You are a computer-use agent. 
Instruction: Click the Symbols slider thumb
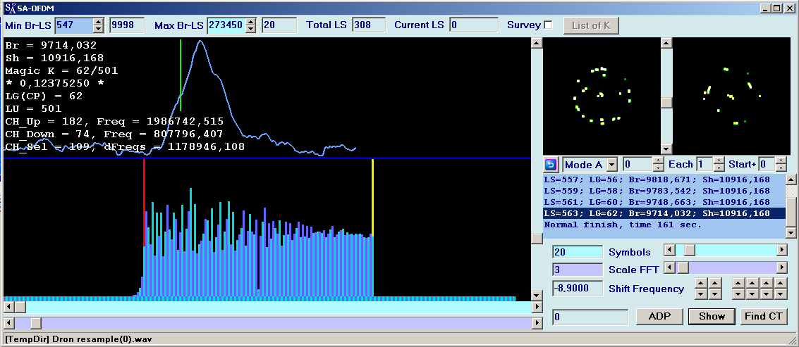(688, 251)
